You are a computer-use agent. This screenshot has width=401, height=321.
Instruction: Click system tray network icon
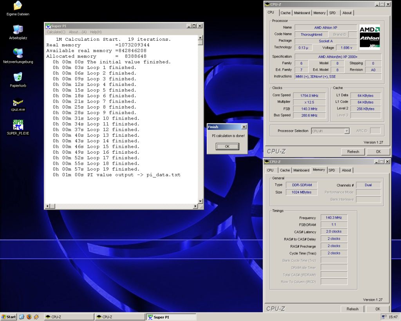(x=384, y=317)
